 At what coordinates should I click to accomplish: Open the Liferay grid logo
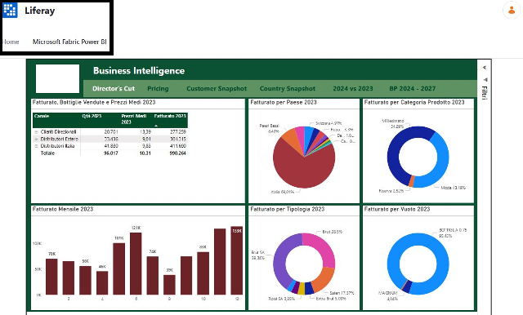coord(10,11)
